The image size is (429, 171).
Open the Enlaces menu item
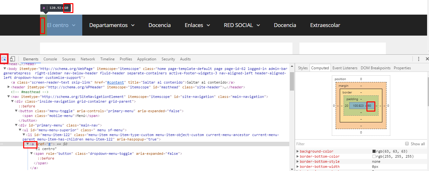click(x=194, y=25)
